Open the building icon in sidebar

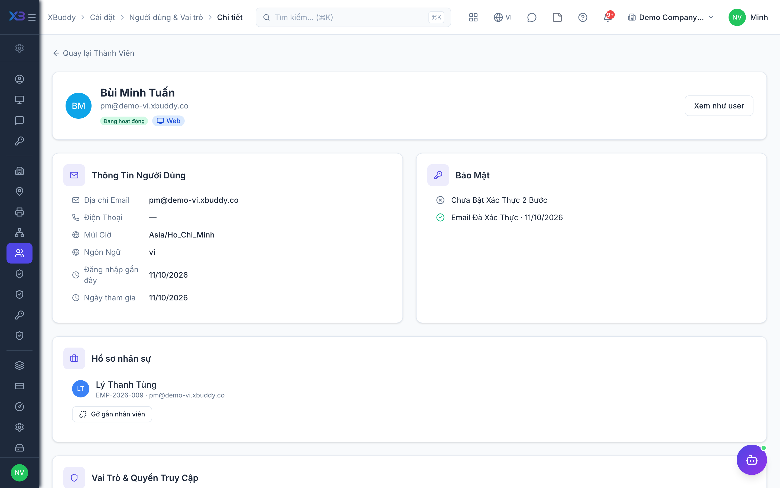[x=19, y=171]
